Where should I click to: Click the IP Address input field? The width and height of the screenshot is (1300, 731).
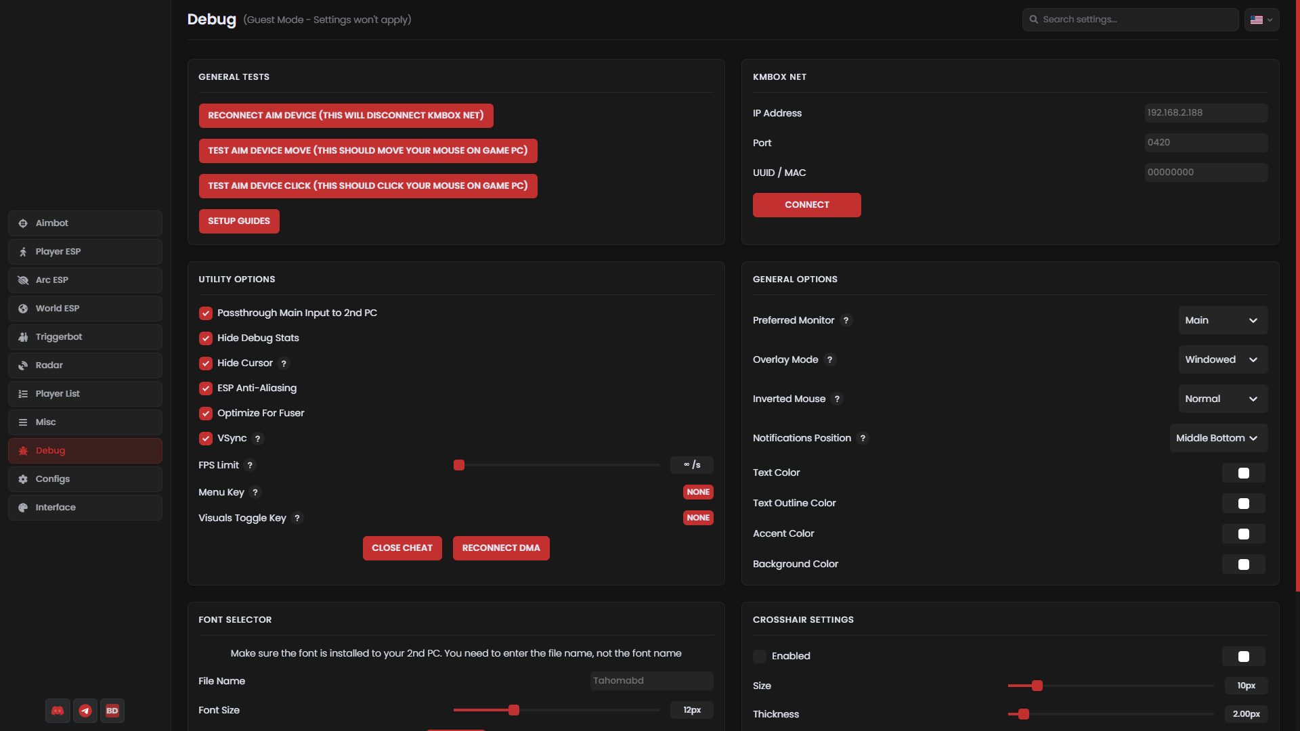pyautogui.click(x=1206, y=113)
